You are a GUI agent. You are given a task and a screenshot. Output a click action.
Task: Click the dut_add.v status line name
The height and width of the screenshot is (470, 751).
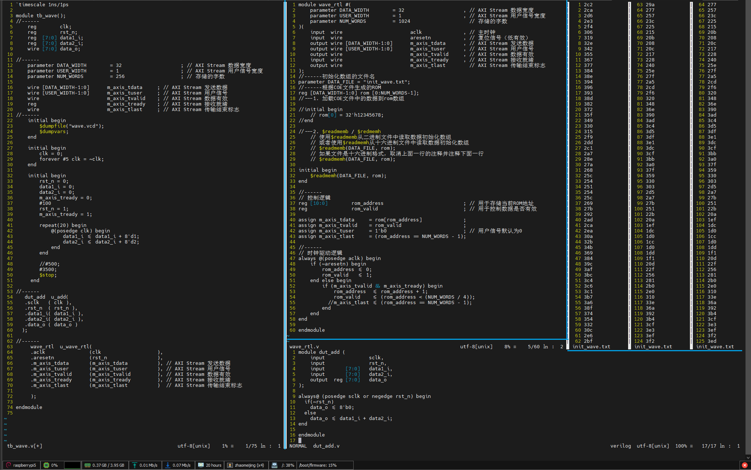tap(326, 446)
